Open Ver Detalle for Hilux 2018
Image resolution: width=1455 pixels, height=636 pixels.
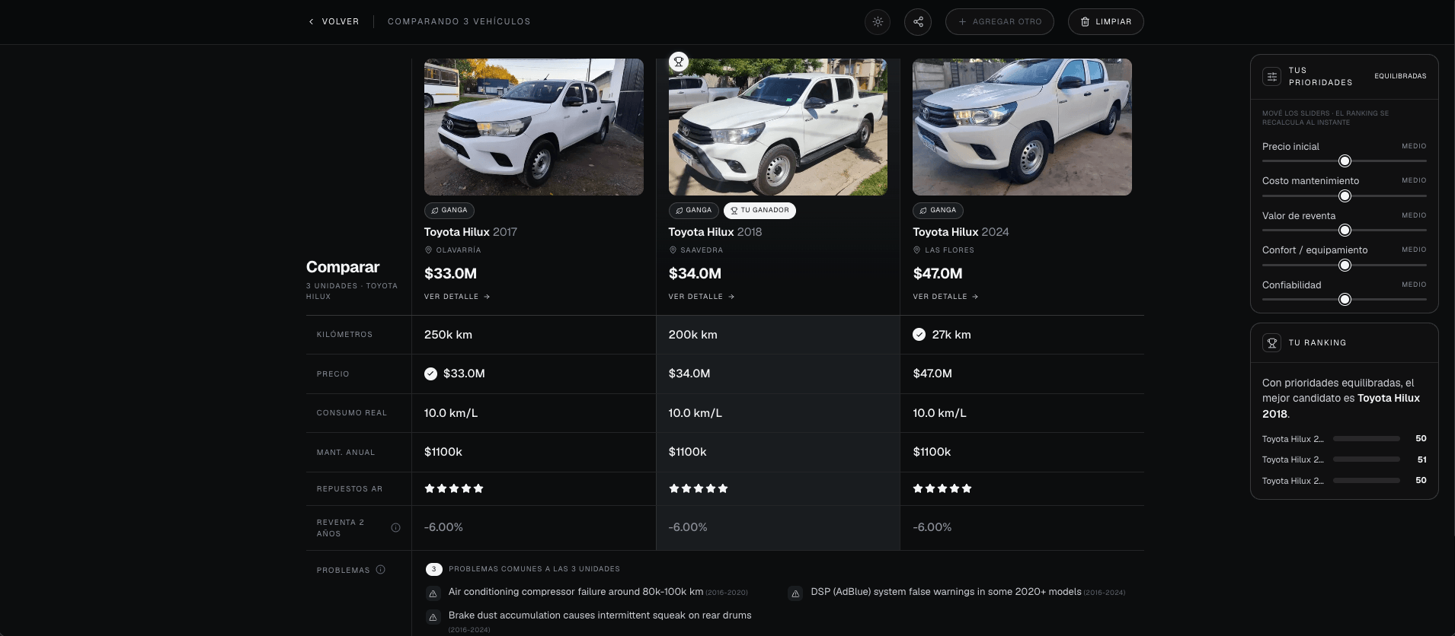(x=702, y=297)
